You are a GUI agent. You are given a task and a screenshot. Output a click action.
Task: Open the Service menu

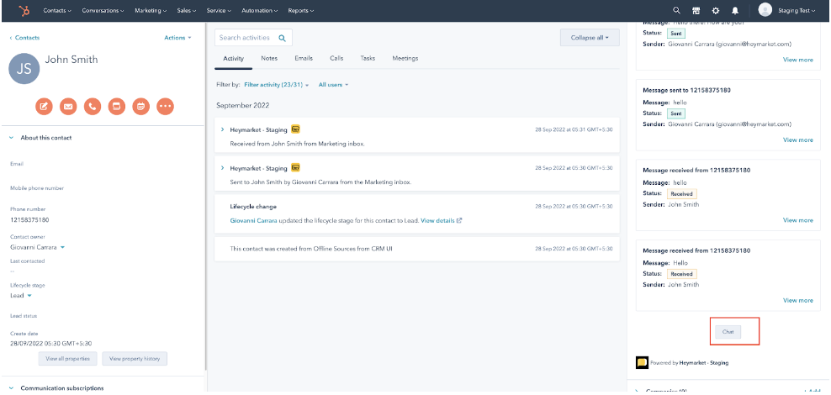tap(219, 11)
